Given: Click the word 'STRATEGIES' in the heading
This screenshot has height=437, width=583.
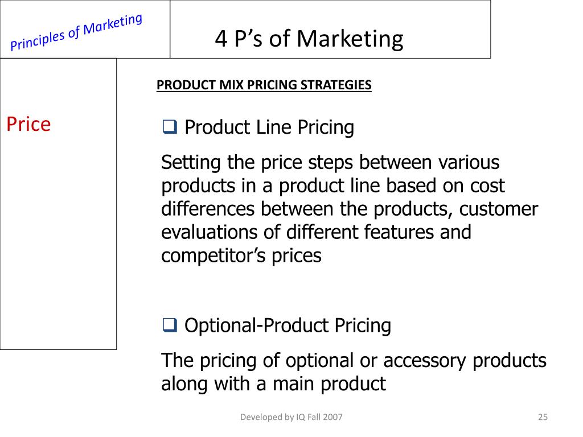Looking at the screenshot, I should click(336, 85).
